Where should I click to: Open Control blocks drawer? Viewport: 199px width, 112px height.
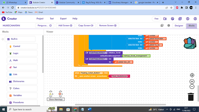point(22,46)
